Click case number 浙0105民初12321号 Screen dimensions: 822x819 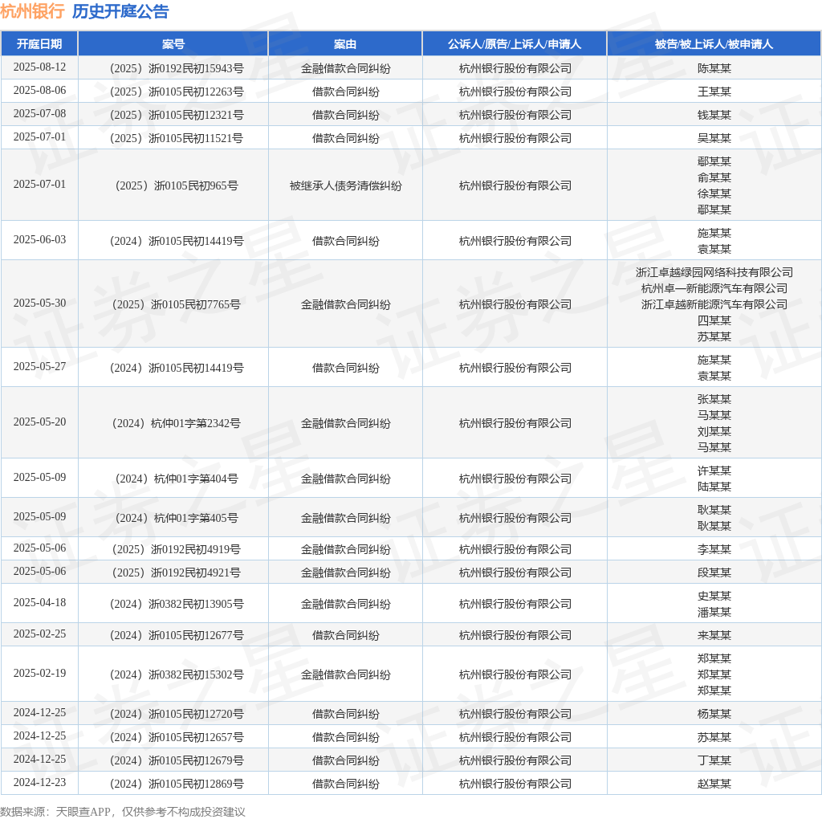[177, 115]
